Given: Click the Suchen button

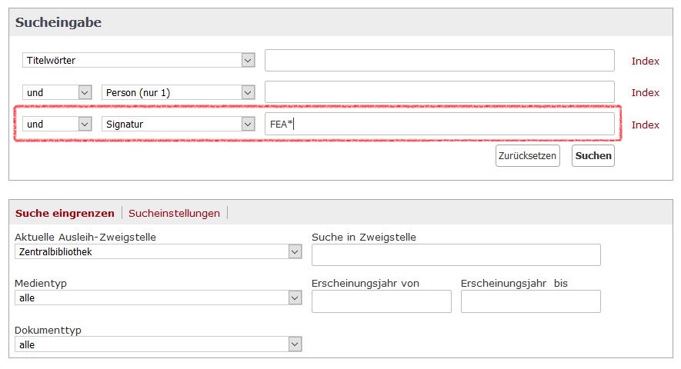Looking at the screenshot, I should pos(593,155).
